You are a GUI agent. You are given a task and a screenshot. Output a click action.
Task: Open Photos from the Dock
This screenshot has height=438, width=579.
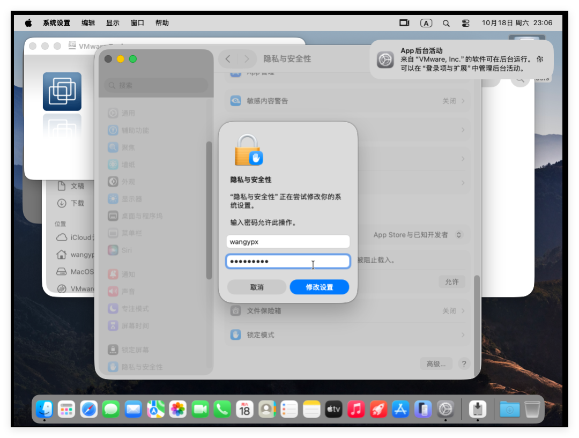[178, 409]
